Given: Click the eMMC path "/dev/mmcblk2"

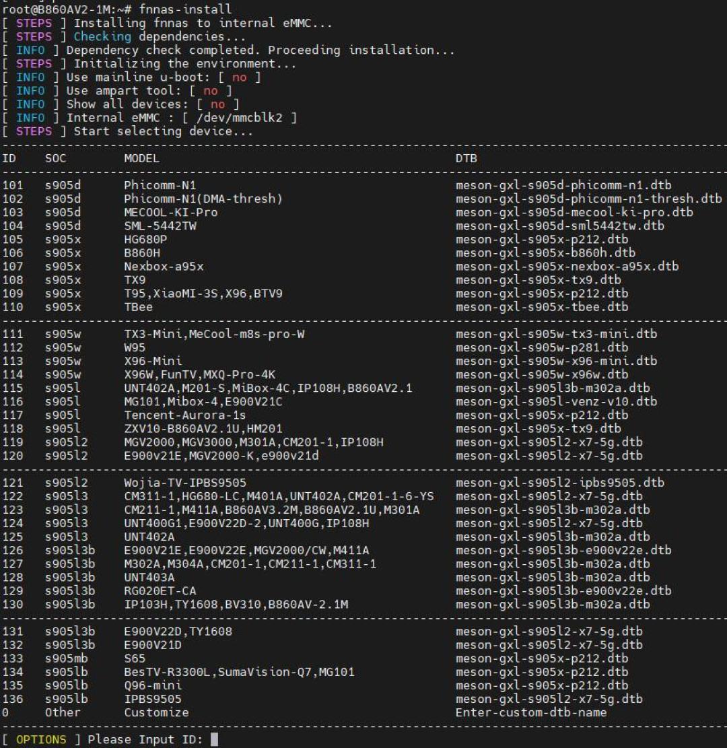Looking at the screenshot, I should tap(239, 118).
